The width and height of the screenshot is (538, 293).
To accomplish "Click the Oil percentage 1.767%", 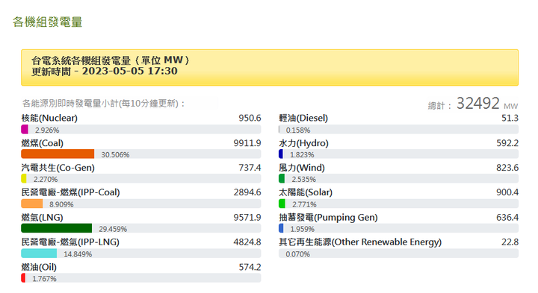I will click(x=44, y=279).
